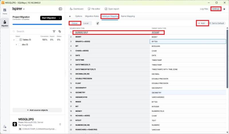Open the Home section in sidebar

[x=5, y=11]
